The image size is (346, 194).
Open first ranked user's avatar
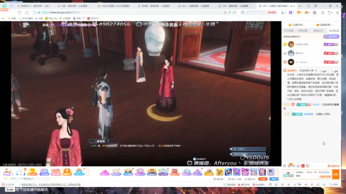tap(291, 44)
